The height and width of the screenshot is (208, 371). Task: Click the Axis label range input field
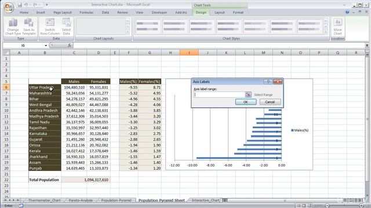click(219, 95)
